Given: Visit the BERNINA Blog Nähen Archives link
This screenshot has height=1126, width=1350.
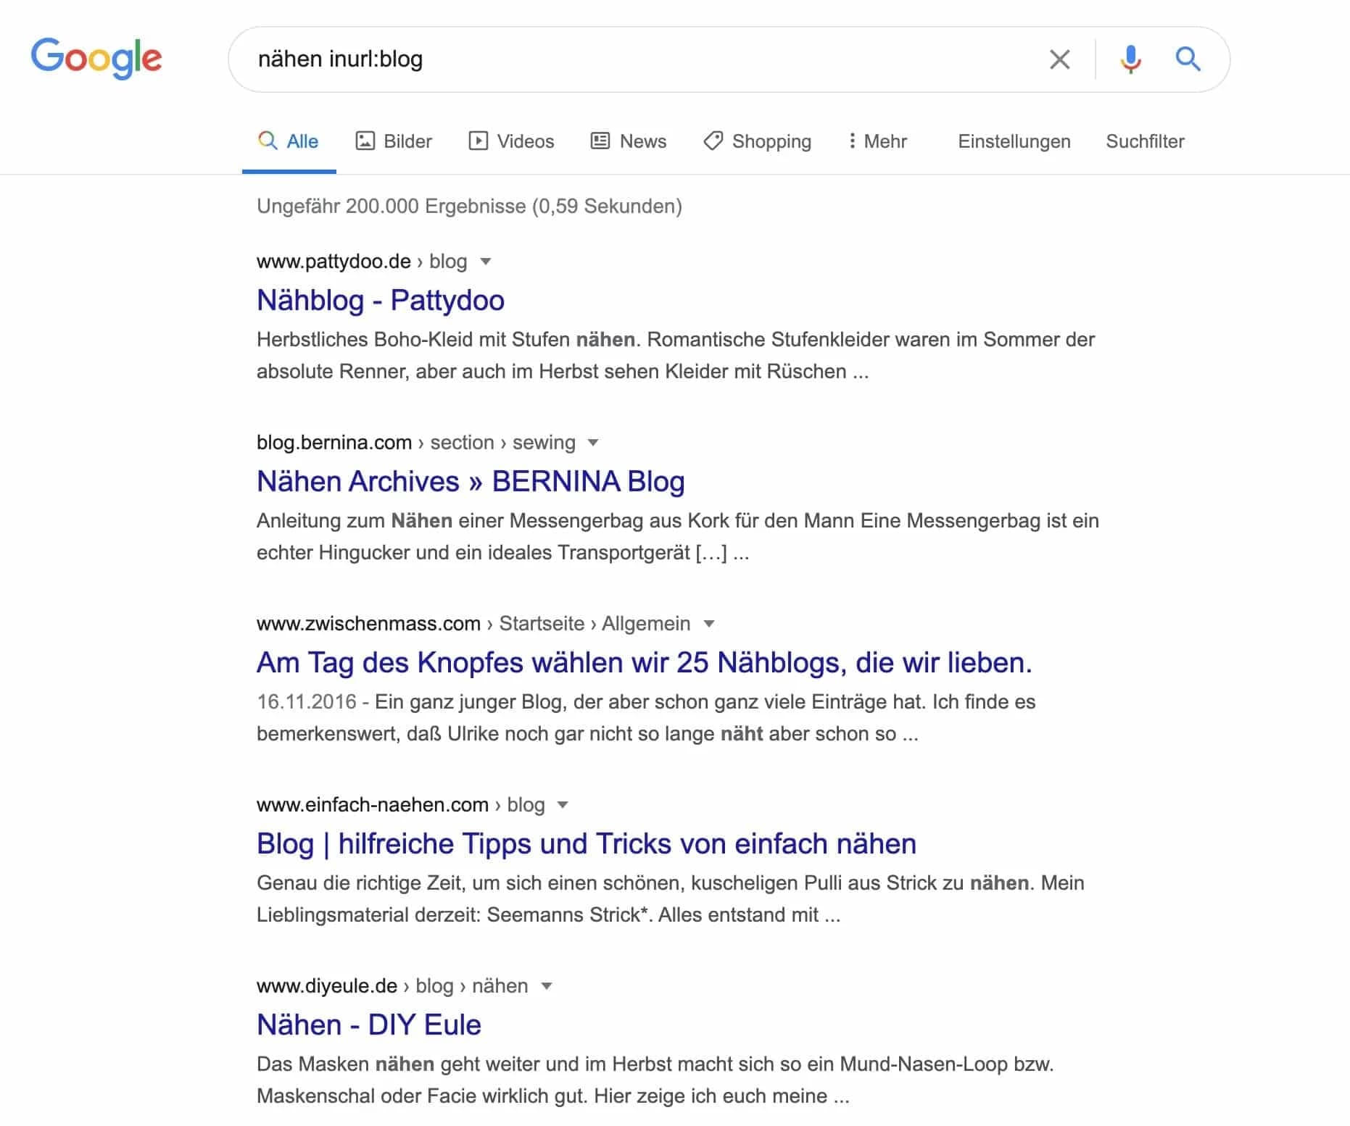Looking at the screenshot, I should click(x=471, y=480).
